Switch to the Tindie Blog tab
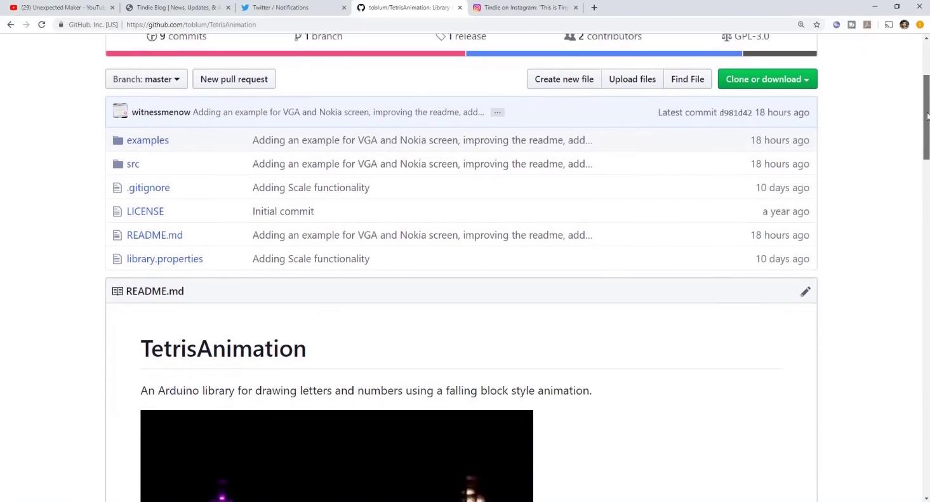This screenshot has height=502, width=930. click(x=177, y=8)
